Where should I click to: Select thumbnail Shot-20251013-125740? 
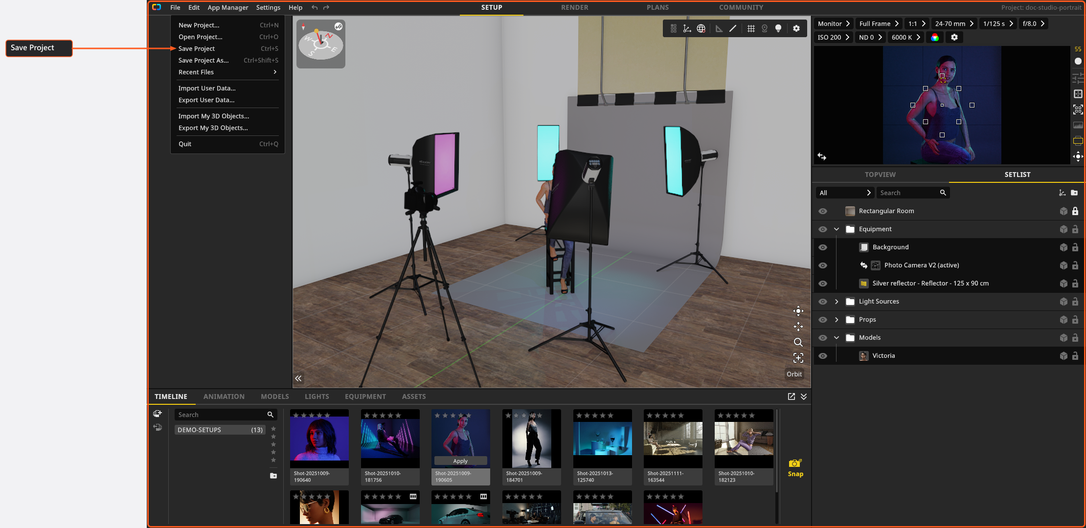[x=602, y=447]
